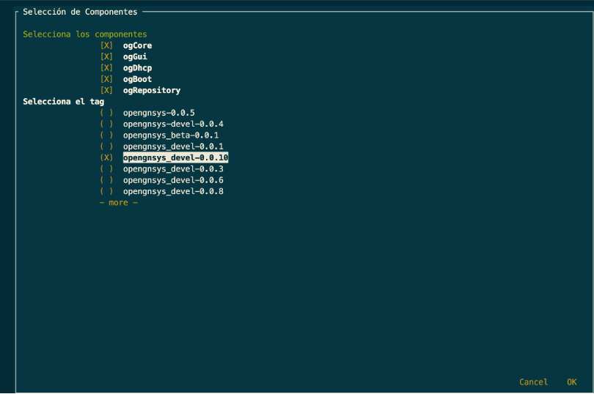
Task: Click the ogCore label text
Action: pos(138,45)
